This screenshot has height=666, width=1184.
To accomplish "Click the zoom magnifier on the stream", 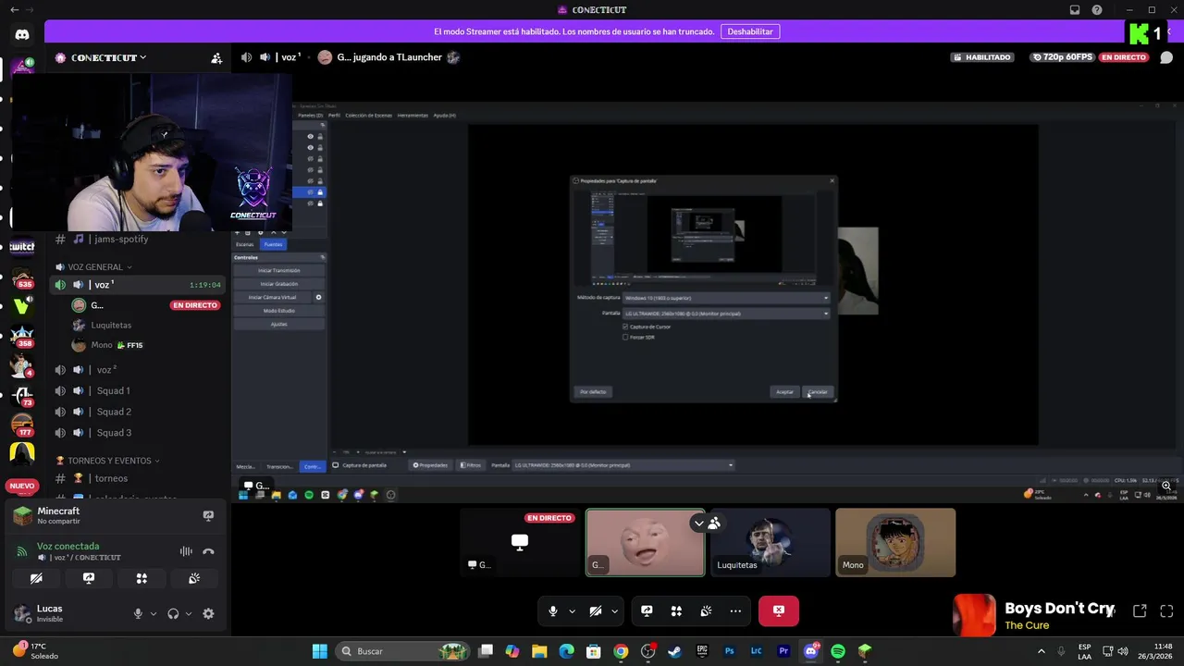I will click(1166, 486).
